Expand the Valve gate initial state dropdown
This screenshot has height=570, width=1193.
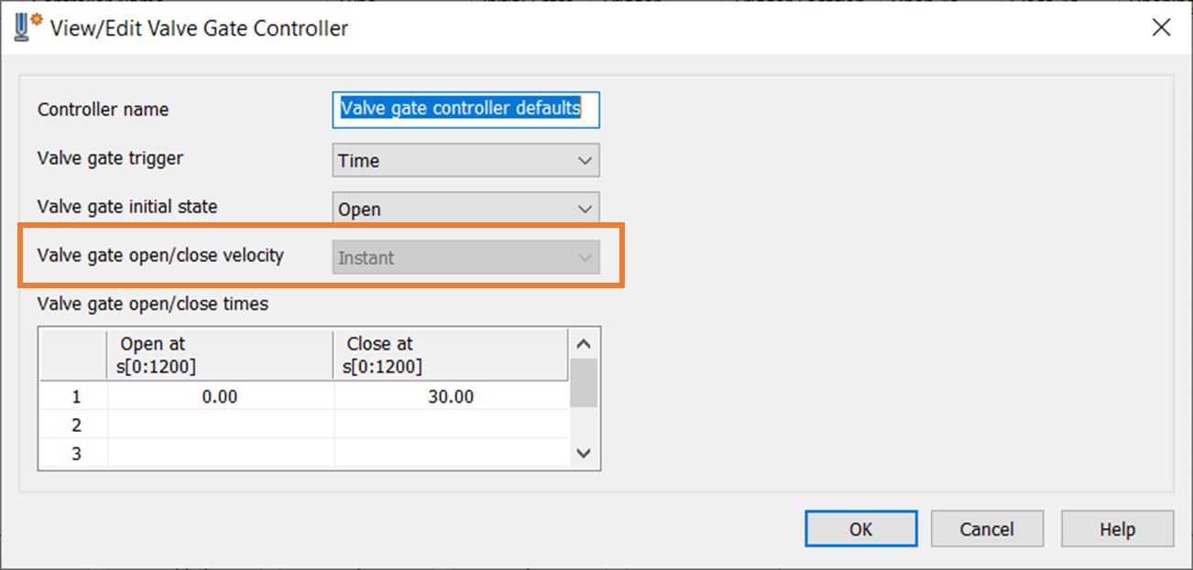pos(465,210)
